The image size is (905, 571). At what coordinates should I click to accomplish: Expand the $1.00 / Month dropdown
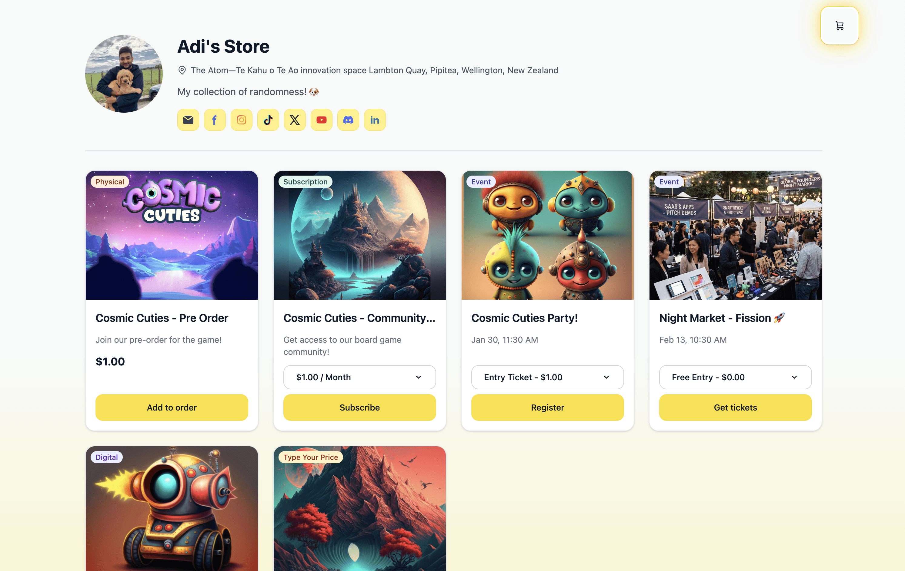(359, 377)
